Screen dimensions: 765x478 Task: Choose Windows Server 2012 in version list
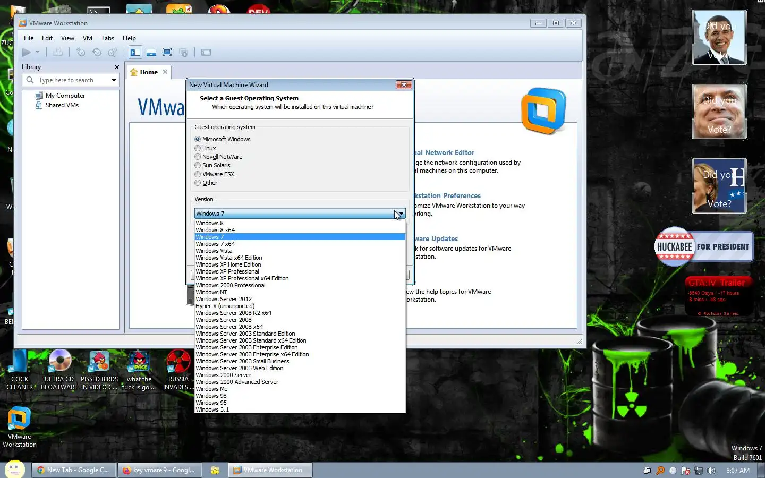point(300,299)
